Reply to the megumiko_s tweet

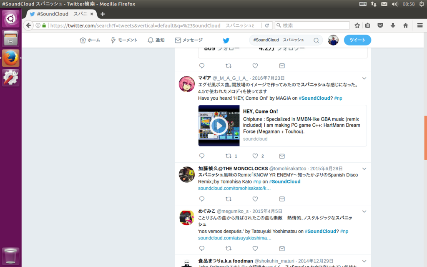[202, 248]
